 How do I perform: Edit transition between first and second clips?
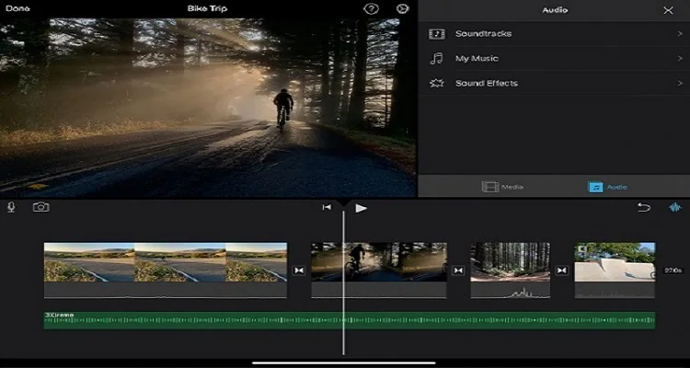pyautogui.click(x=299, y=270)
